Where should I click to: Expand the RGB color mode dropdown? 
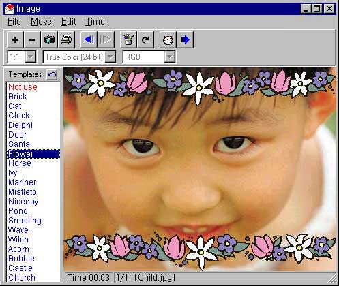click(x=169, y=57)
